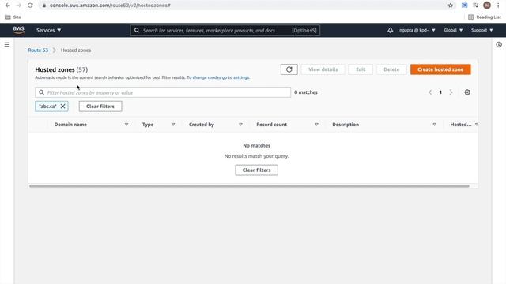Reload the browser page
506x284 pixels.
pyautogui.click(x=30, y=6)
